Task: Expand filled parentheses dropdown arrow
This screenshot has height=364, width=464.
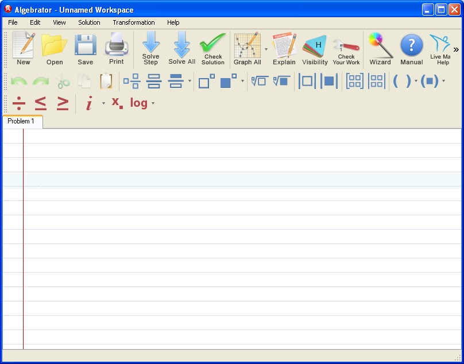Action: tap(443, 81)
